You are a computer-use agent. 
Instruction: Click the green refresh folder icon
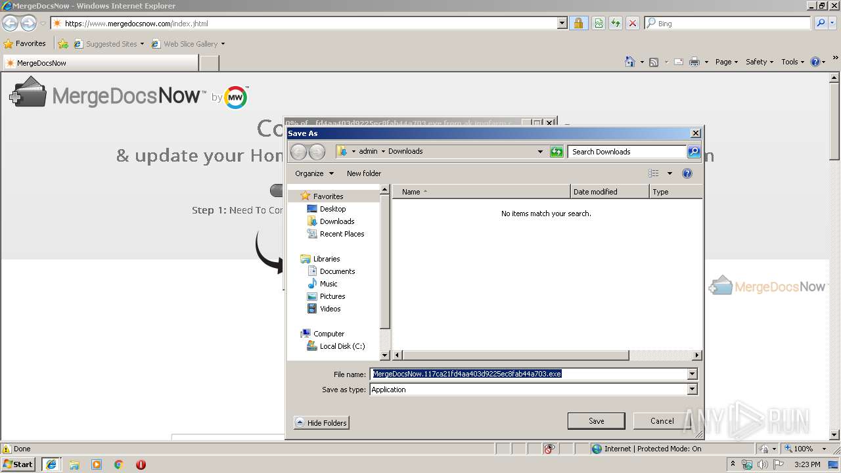click(557, 152)
